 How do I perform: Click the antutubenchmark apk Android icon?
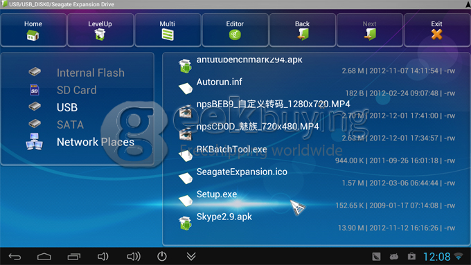pos(185,66)
